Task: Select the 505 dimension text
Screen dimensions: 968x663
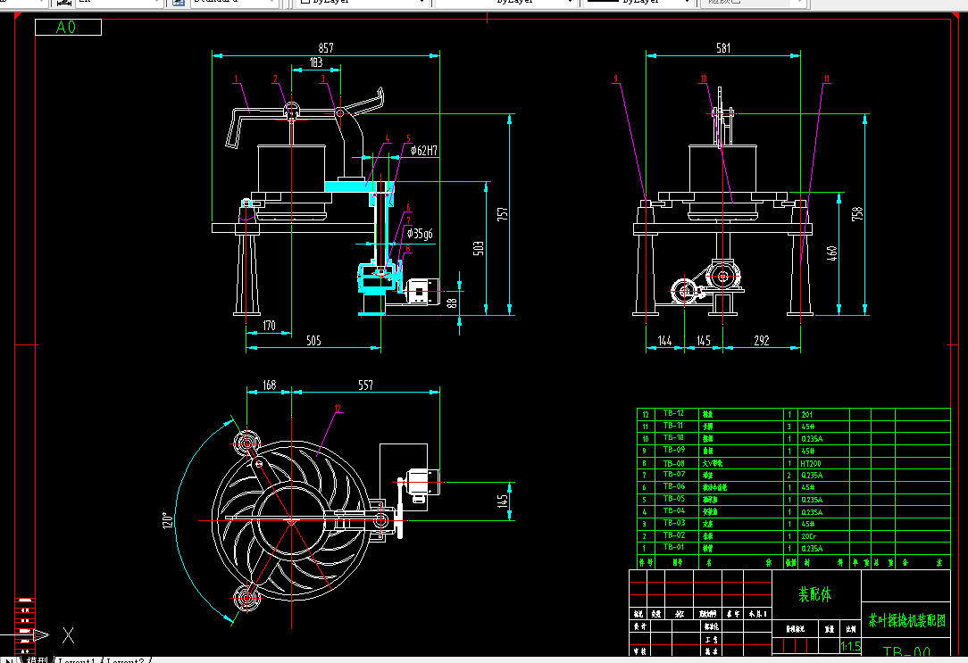Action: 313,341
